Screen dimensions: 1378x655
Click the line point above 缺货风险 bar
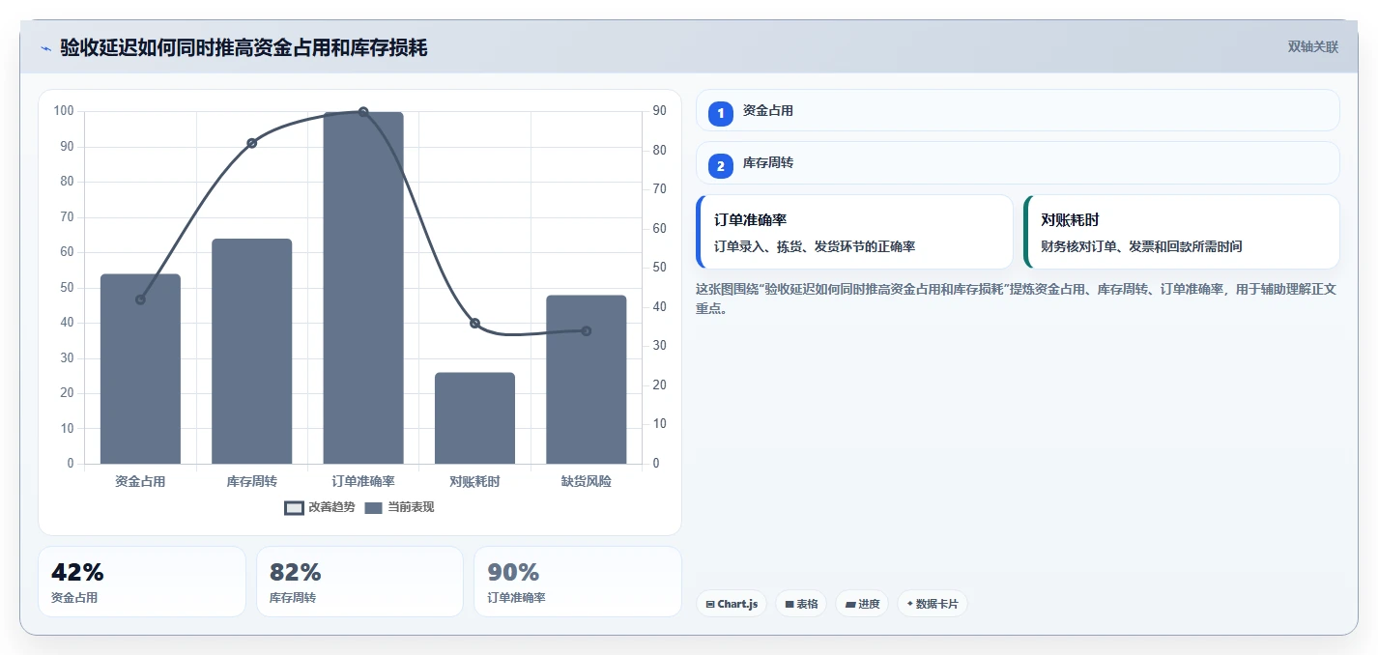tap(587, 331)
